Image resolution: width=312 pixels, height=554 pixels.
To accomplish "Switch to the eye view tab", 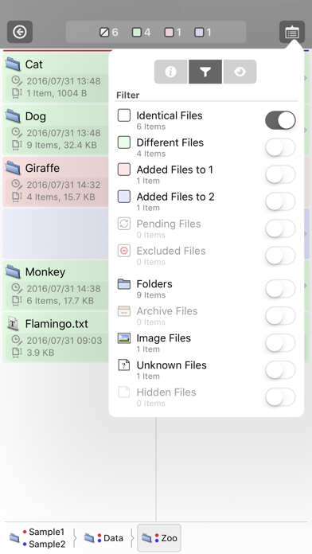I will (x=240, y=72).
